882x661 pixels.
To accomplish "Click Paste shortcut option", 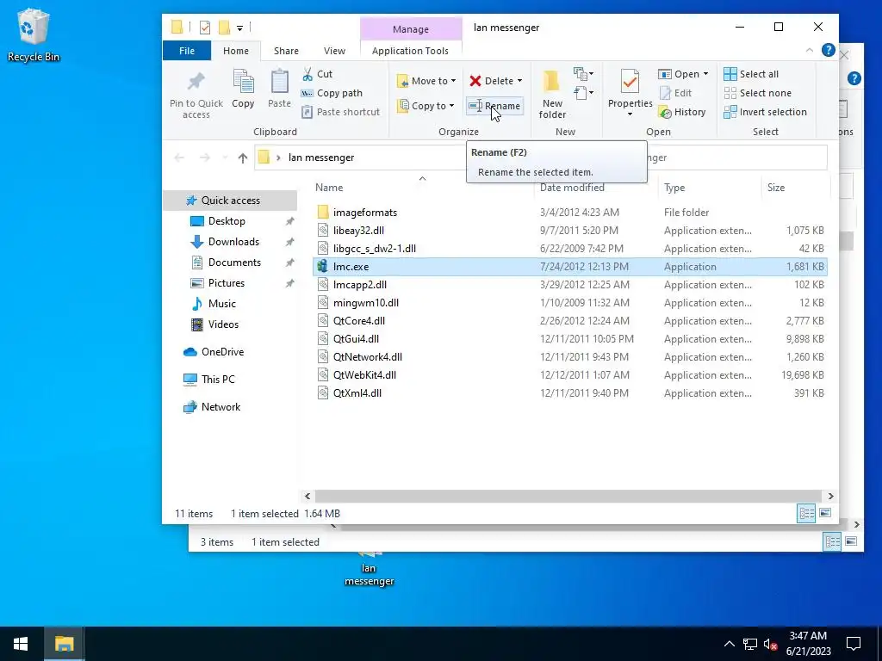I will 341,112.
